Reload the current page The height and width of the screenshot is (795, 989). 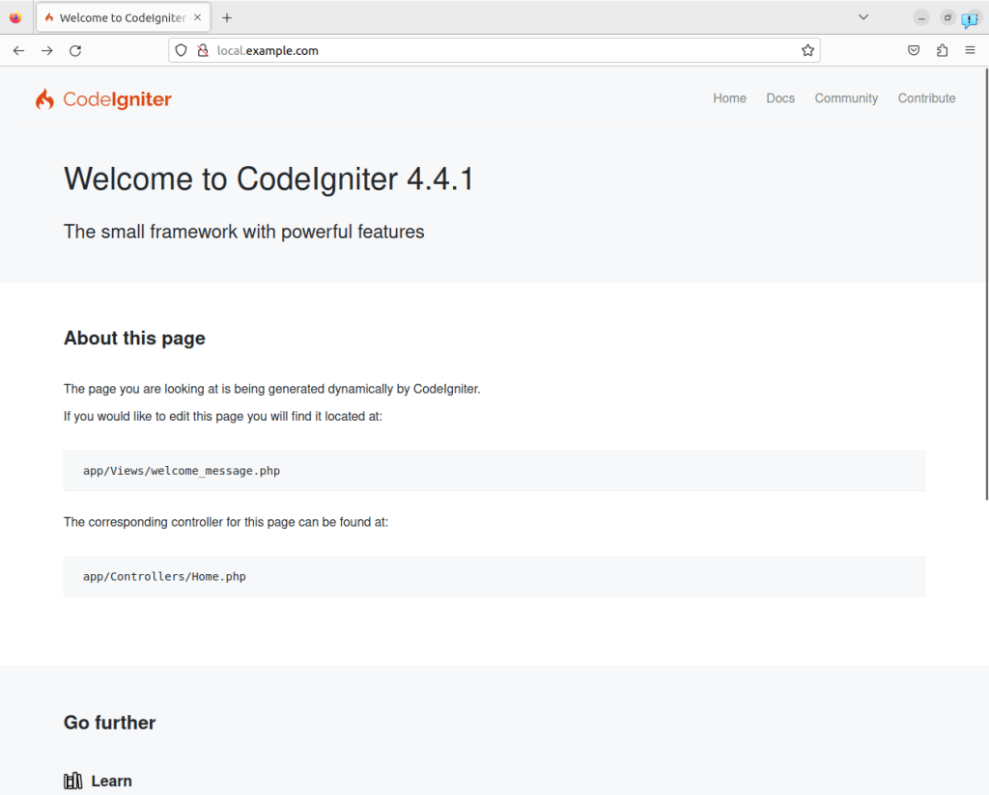tap(75, 50)
